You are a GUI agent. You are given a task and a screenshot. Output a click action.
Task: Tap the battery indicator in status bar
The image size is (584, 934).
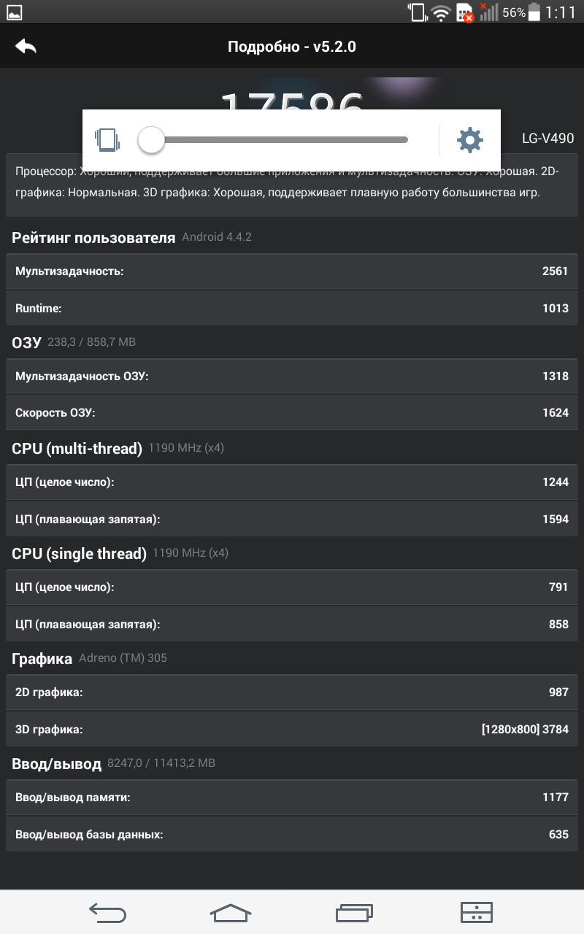click(x=535, y=12)
